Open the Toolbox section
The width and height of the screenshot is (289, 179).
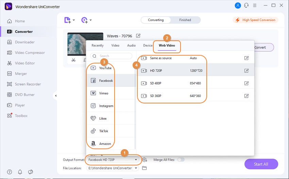[17, 116]
